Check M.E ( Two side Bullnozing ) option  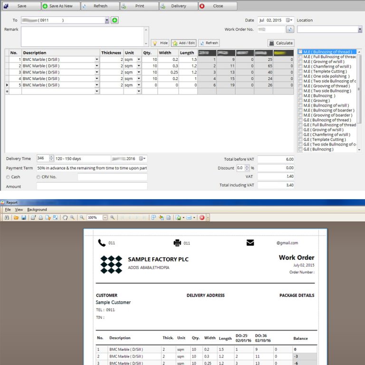tap(300, 91)
